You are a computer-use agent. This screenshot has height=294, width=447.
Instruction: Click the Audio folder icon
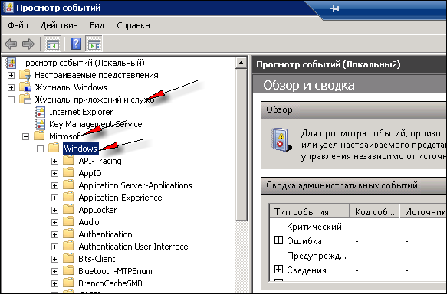coord(68,221)
